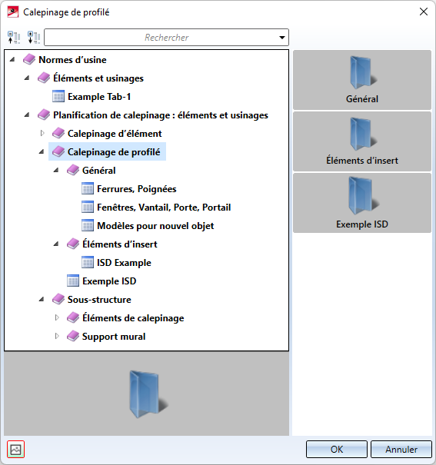Click the book icon beside Calepinage d'élément

tap(58, 134)
